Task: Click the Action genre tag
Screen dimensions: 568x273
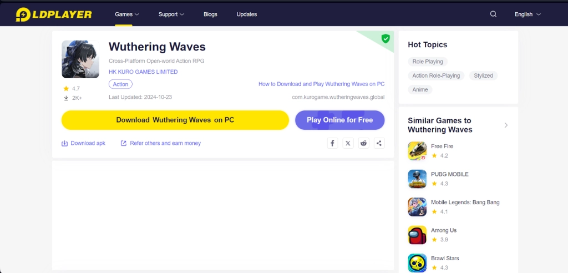Action: pyautogui.click(x=120, y=84)
